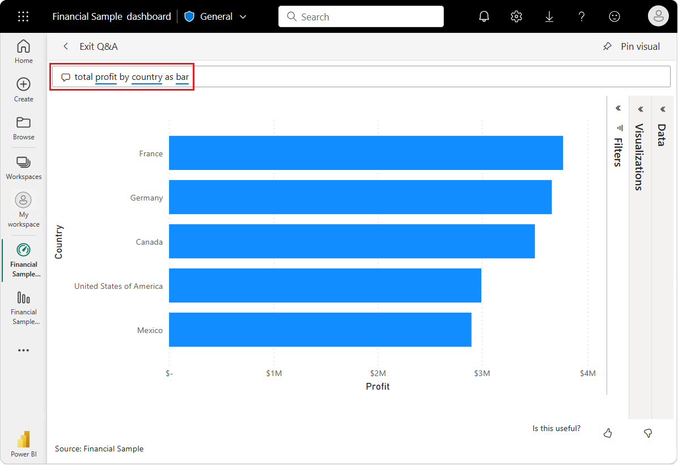Viewport: 678px width, 465px height.
Task: Open notifications bell icon
Action: coord(484,16)
